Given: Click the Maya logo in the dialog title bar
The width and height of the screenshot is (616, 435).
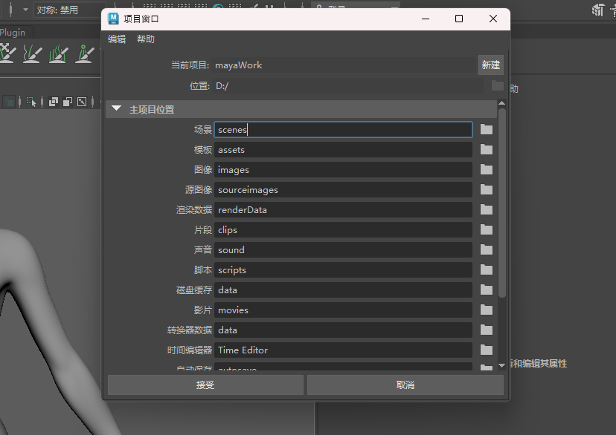Looking at the screenshot, I should 113,19.
